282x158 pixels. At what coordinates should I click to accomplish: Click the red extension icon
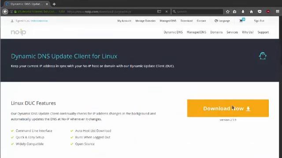click(x=268, y=12)
